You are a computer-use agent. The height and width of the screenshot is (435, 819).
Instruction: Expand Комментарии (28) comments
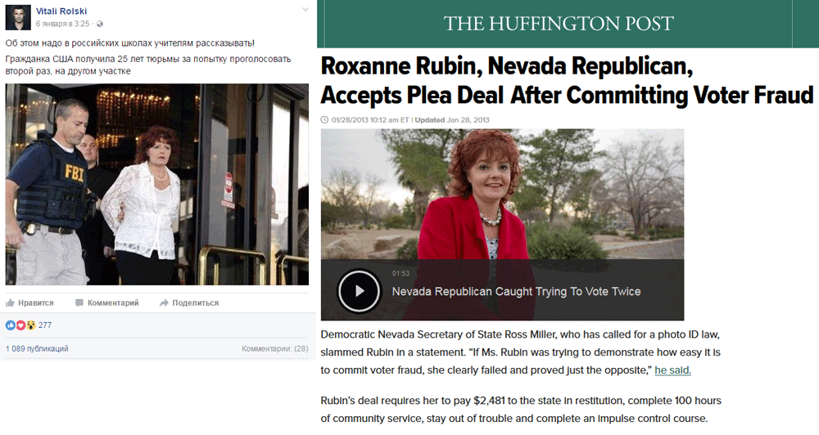pyautogui.click(x=274, y=348)
